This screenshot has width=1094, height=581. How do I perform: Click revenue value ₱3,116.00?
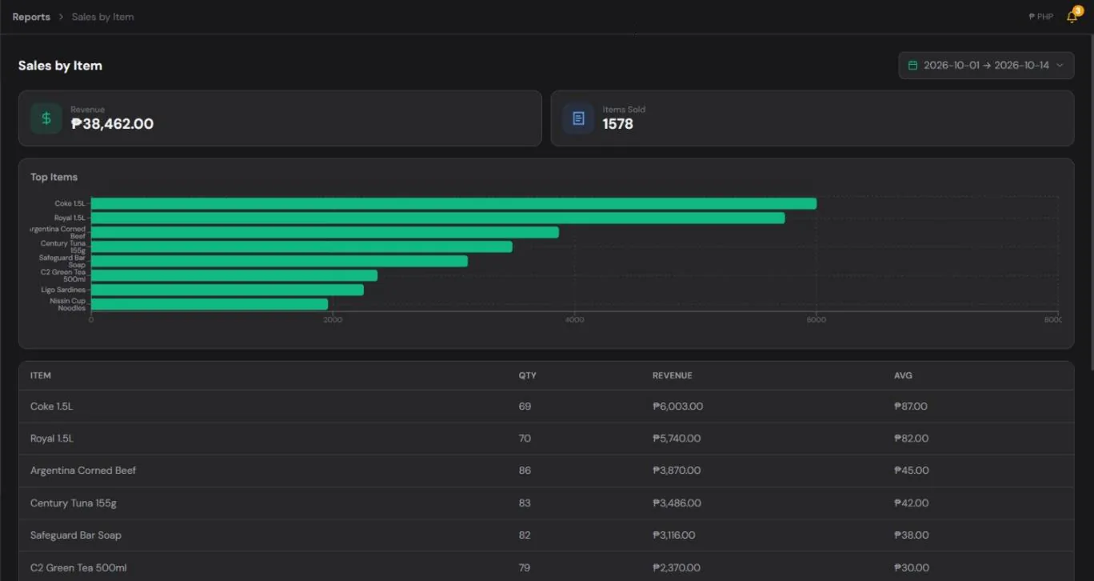[x=674, y=535]
